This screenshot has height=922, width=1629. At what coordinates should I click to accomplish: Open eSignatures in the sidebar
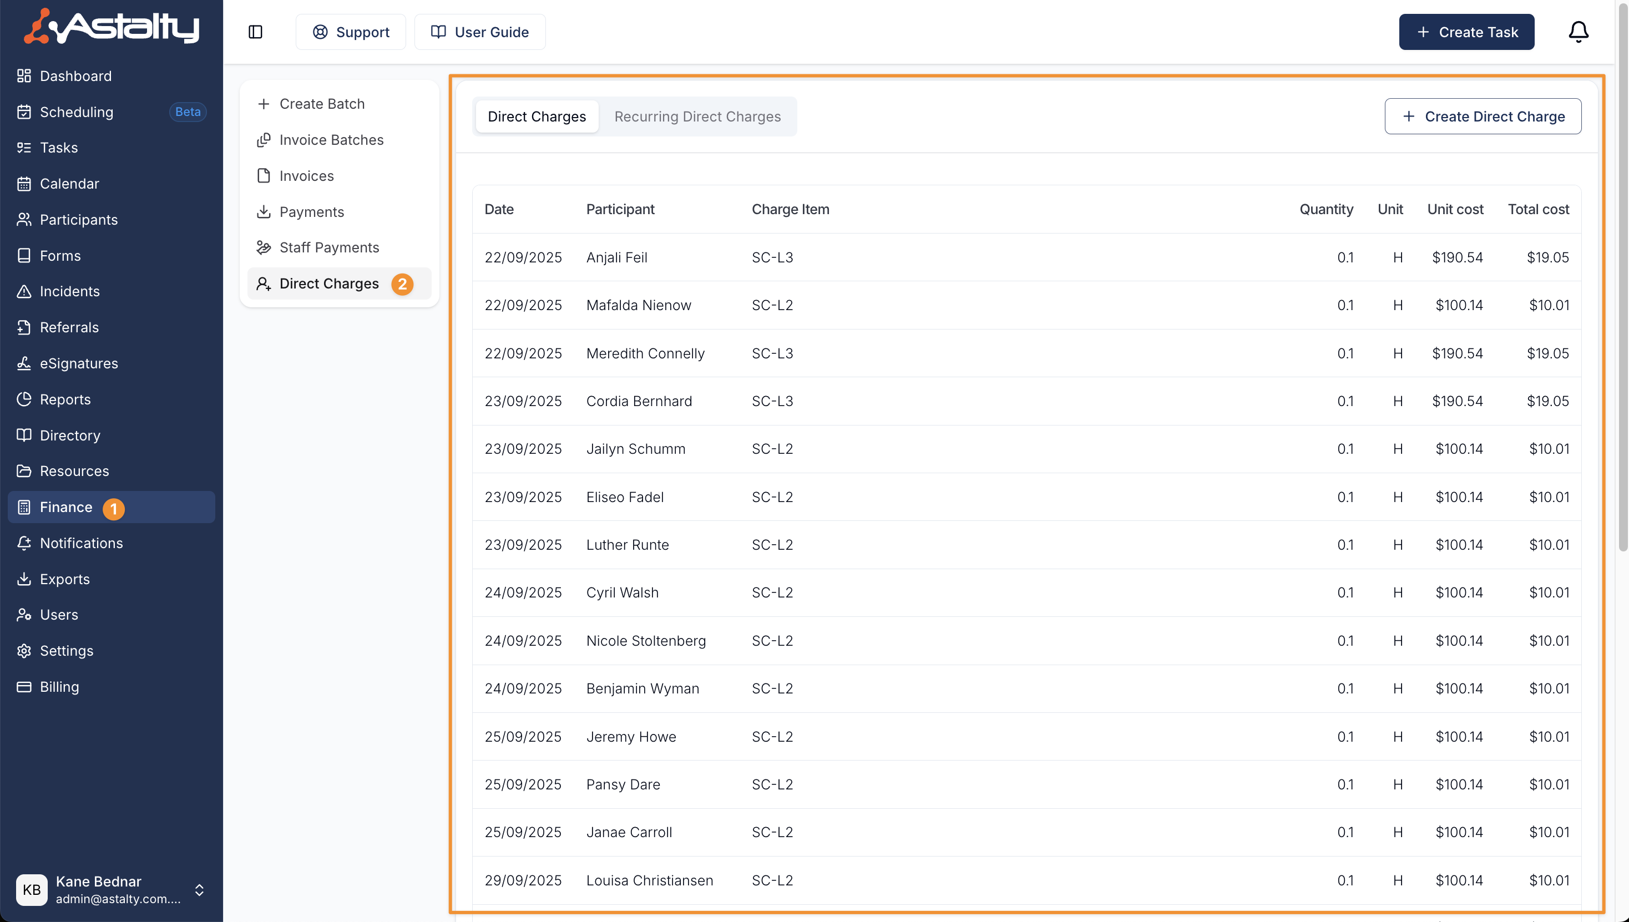click(79, 363)
